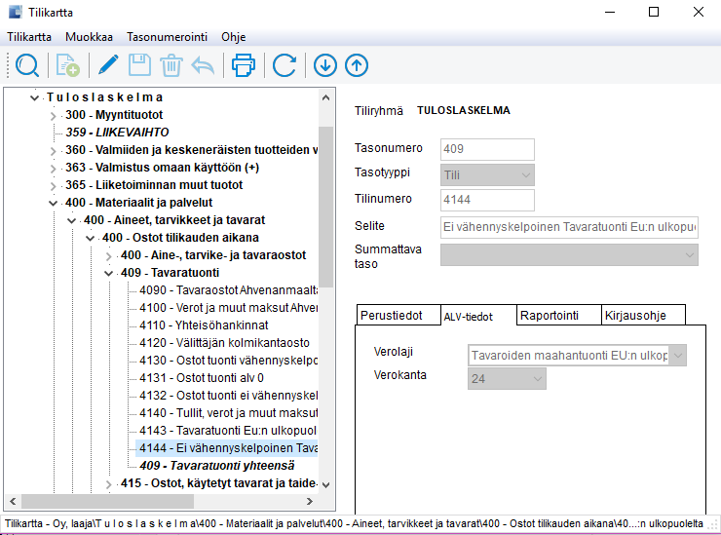The image size is (721, 535).
Task: Select account 4110 - Yhteisöhankinnat
Action: [204, 325]
